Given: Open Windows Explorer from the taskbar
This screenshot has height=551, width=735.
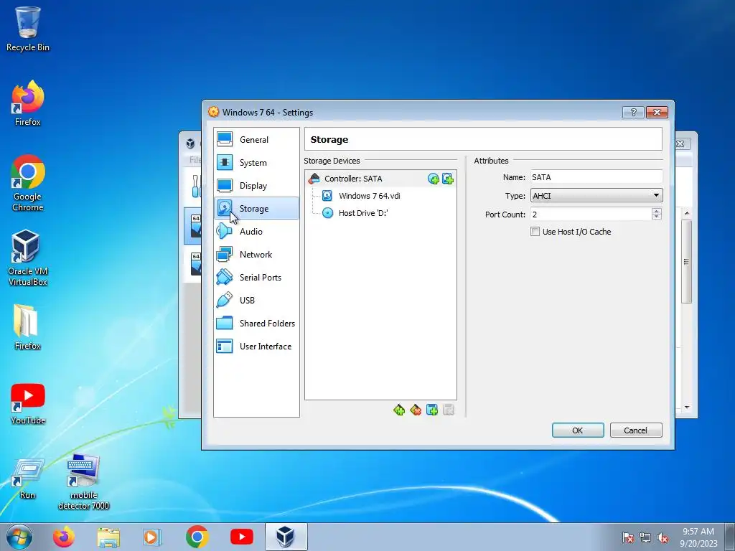Looking at the screenshot, I should coord(108,537).
